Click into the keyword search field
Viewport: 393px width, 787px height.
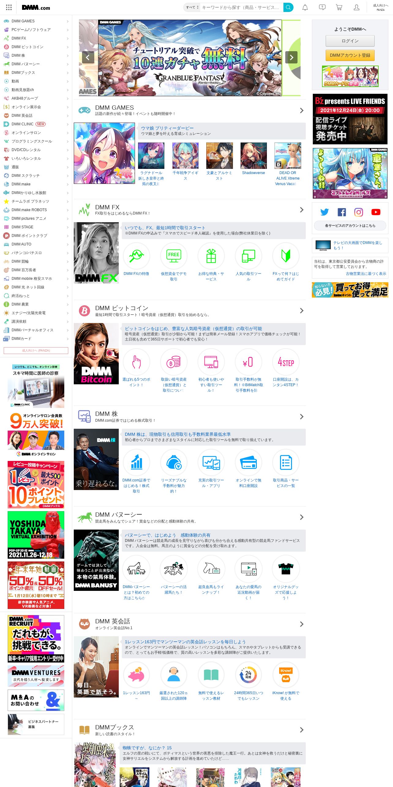click(x=241, y=7)
